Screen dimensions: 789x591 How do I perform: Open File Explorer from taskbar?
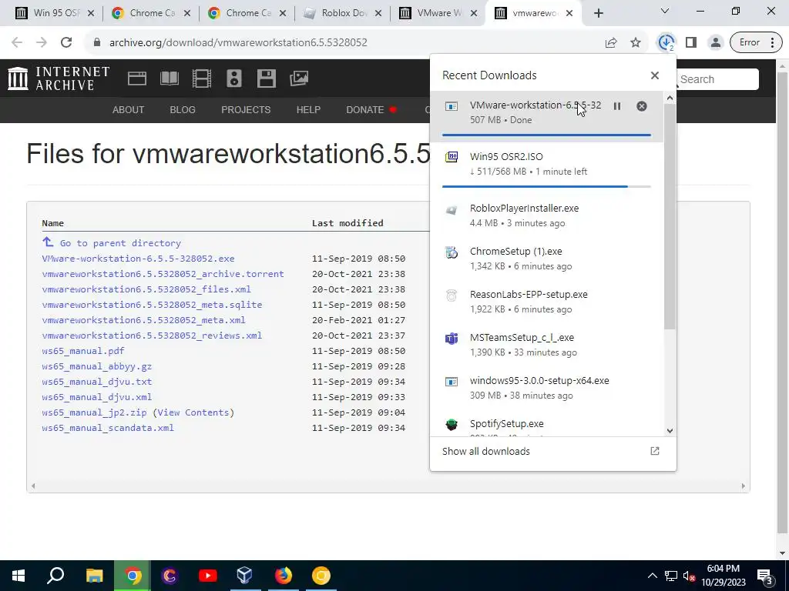[x=94, y=576]
